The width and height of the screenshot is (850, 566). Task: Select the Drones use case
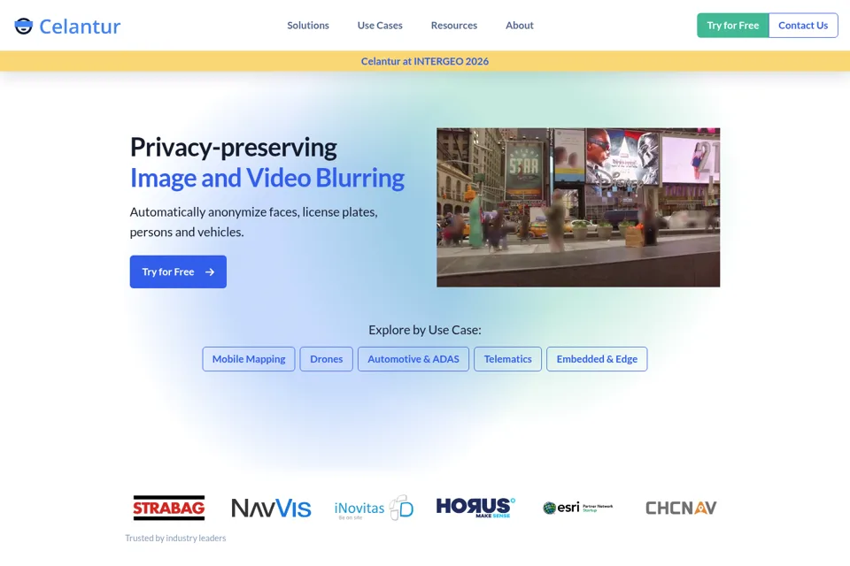327,359
